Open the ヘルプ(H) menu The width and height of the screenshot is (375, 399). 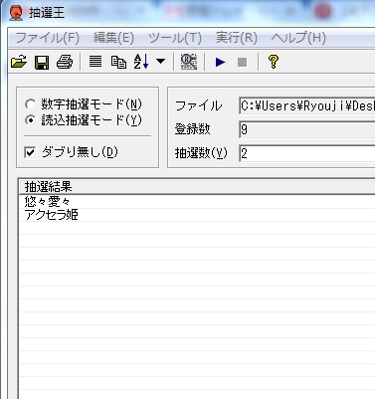tap(298, 38)
